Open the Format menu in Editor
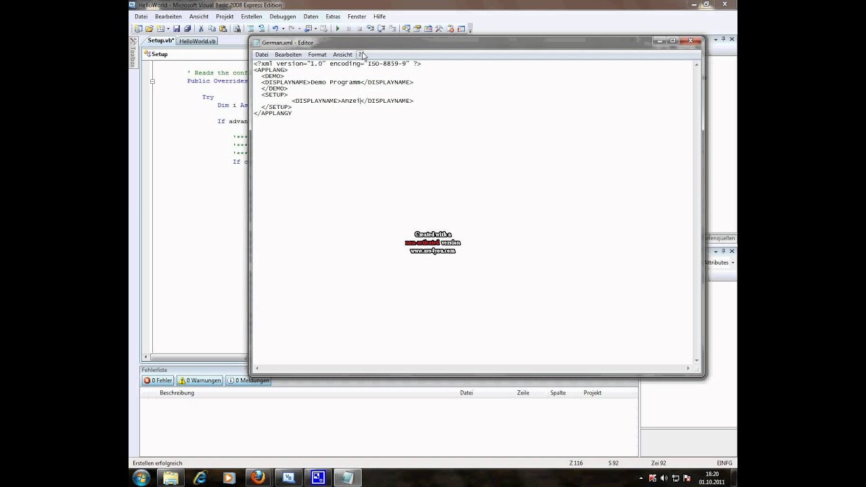 [317, 55]
